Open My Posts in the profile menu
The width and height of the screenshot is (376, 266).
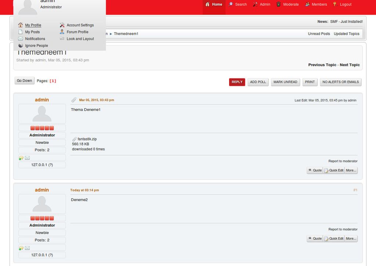tap(32, 32)
